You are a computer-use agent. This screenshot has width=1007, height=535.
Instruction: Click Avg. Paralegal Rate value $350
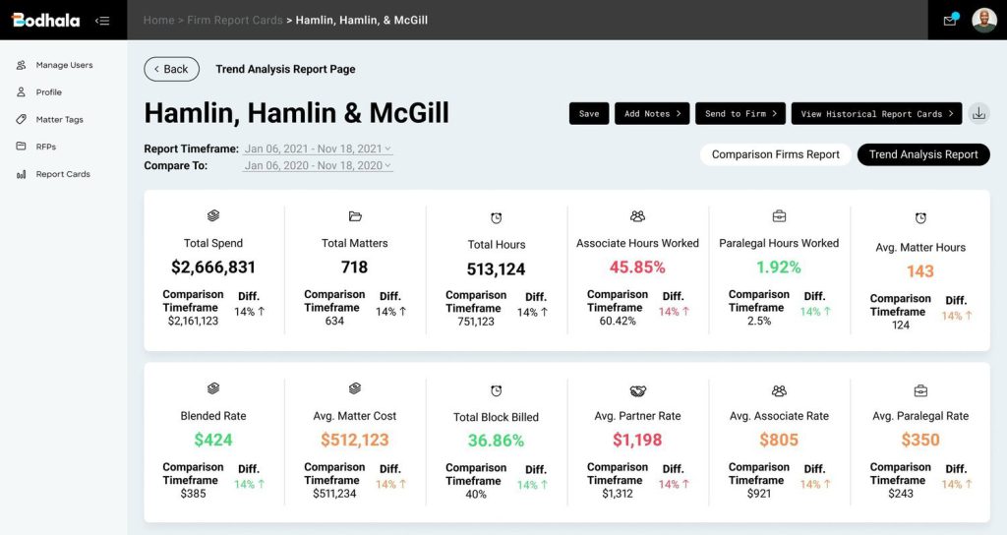pos(920,440)
